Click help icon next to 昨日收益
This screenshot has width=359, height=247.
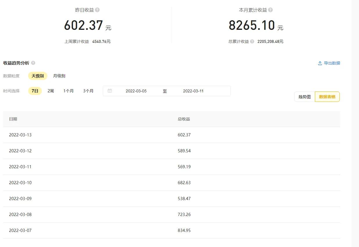coord(97,10)
